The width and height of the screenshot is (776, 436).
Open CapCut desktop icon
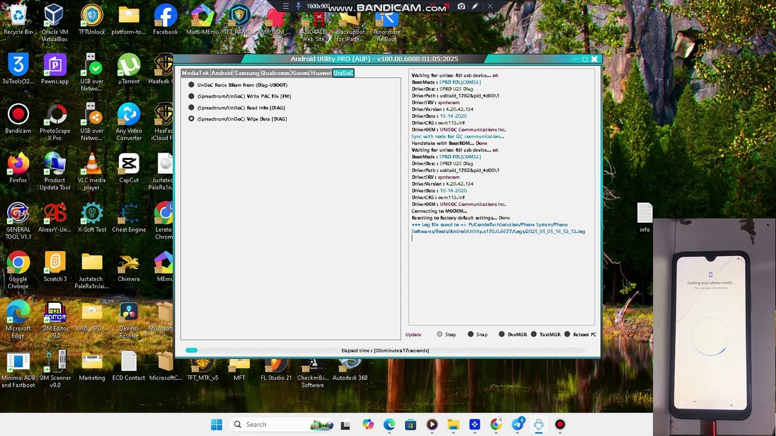129,168
